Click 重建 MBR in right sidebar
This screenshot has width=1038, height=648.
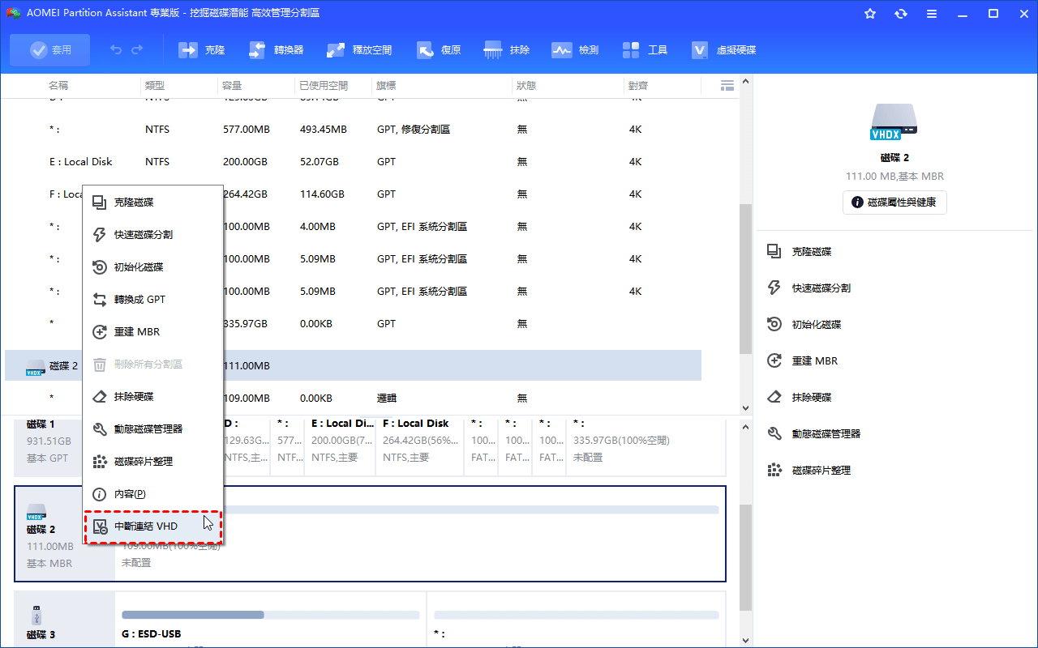pyautogui.click(x=803, y=361)
